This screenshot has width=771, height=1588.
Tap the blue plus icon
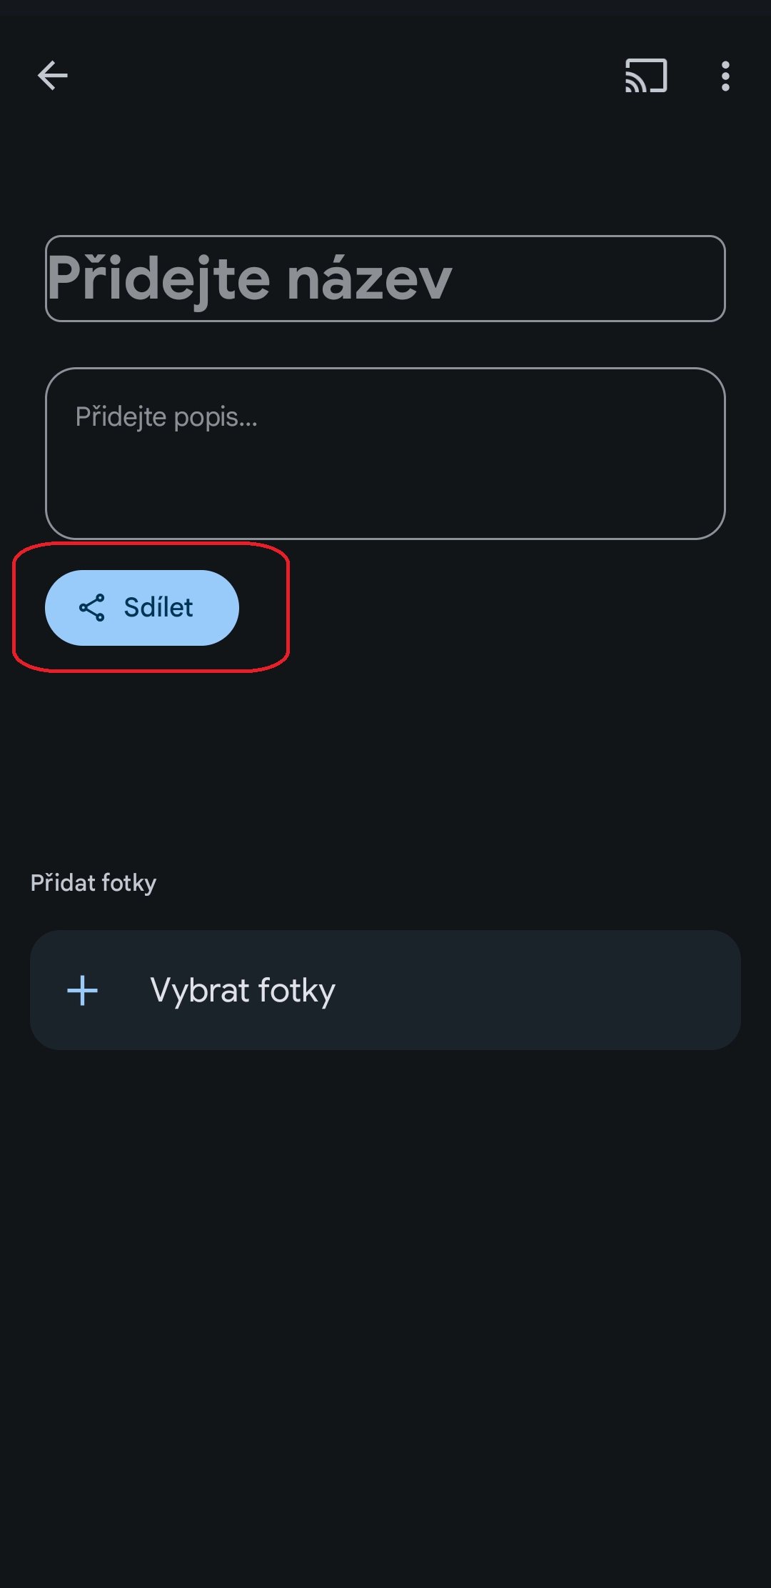(82, 991)
